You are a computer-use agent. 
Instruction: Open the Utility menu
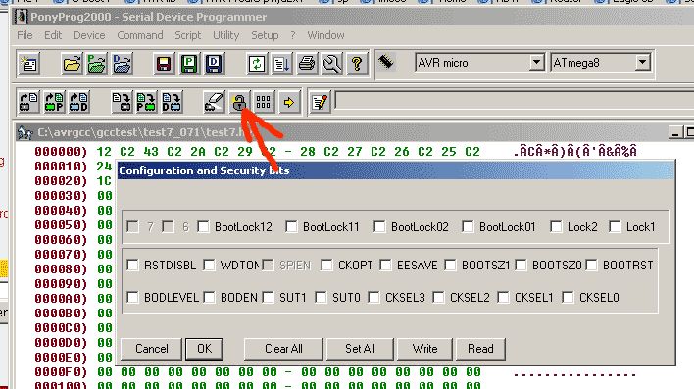[225, 35]
